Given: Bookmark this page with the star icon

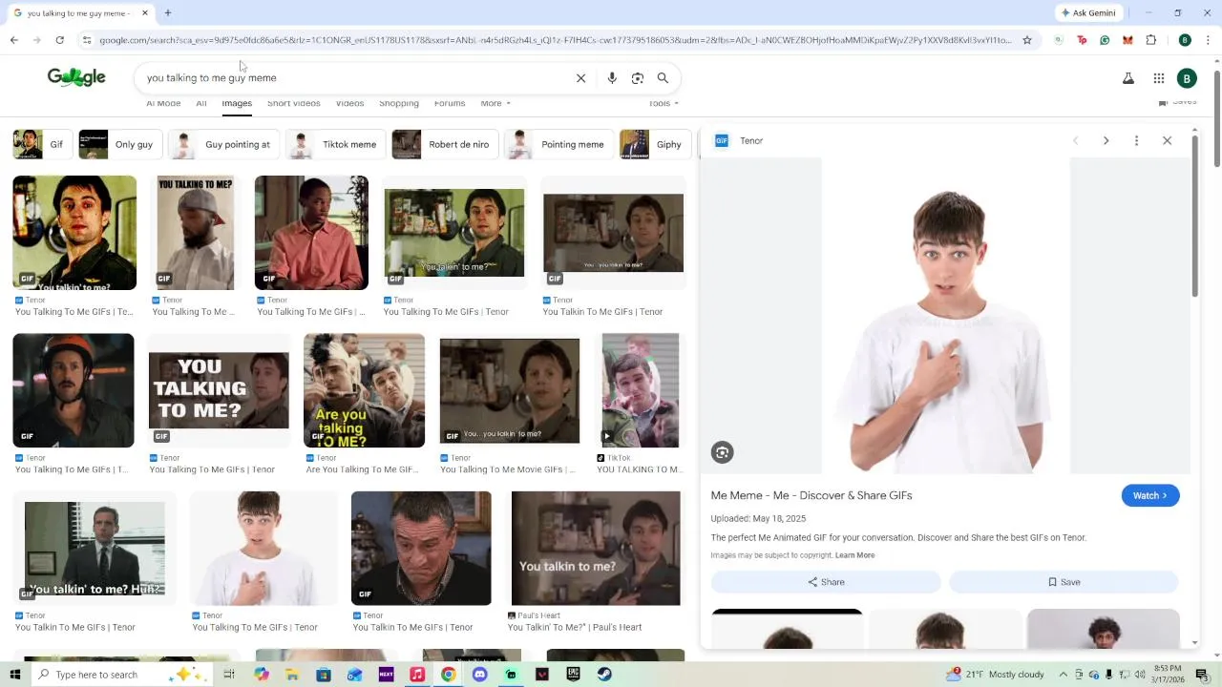Looking at the screenshot, I should pos(1027,40).
